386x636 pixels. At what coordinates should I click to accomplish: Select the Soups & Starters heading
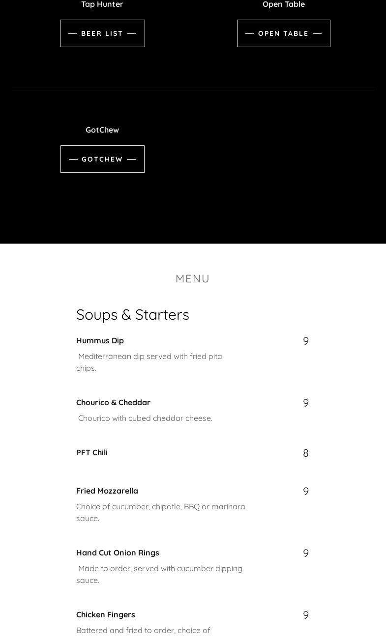(x=133, y=314)
